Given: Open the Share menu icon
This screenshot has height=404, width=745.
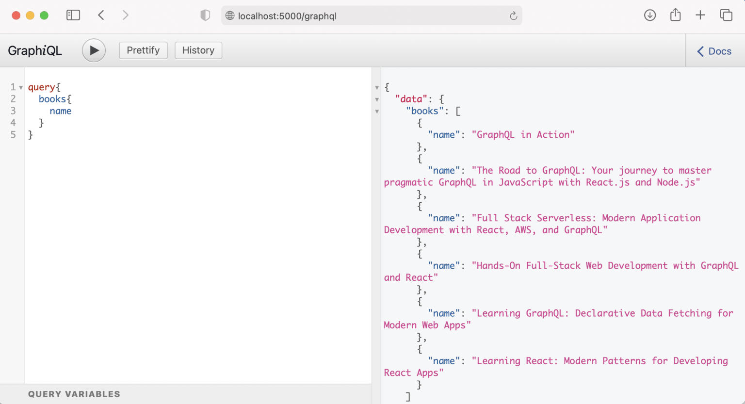Looking at the screenshot, I should pyautogui.click(x=675, y=16).
